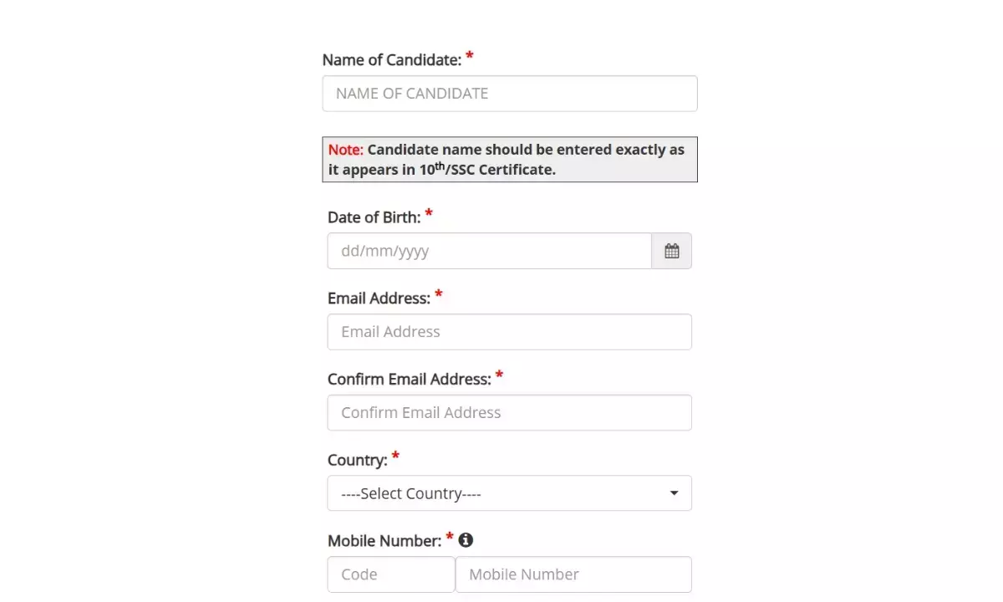The height and width of the screenshot is (602, 1003).
Task: Click the Country dropdown caret arrow
Action: click(674, 493)
